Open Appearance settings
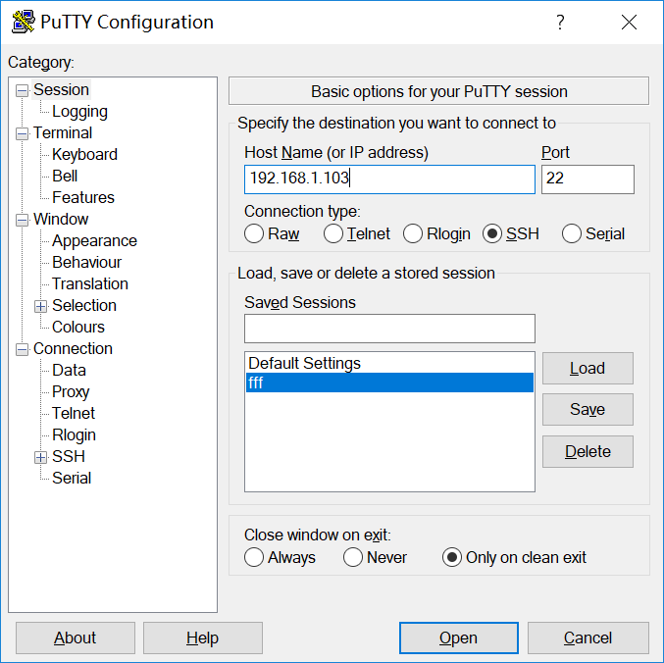The height and width of the screenshot is (663, 664). (x=94, y=241)
